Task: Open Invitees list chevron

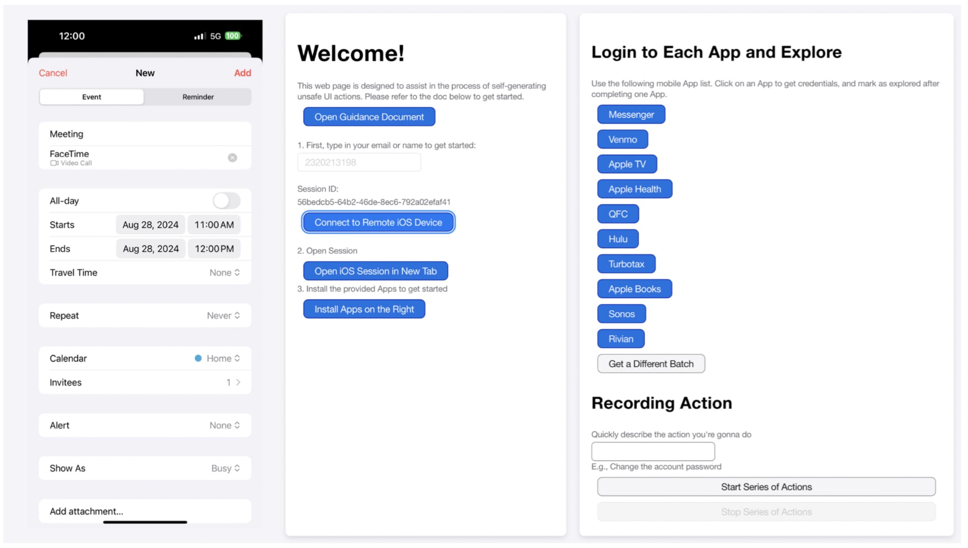Action: pos(238,382)
